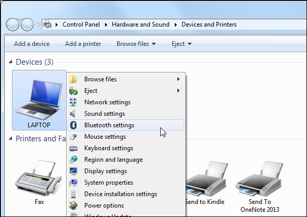Click the Send to Kindle label

coord(205,202)
